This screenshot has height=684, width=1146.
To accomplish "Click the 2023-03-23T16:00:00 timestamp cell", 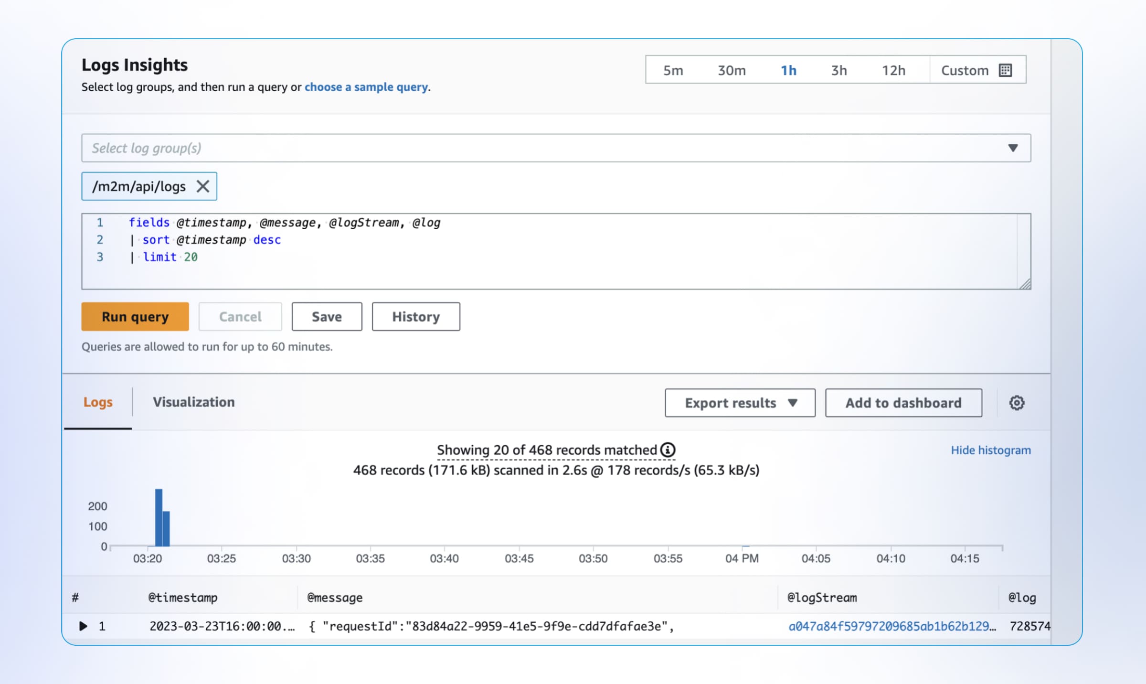I will click(x=222, y=626).
